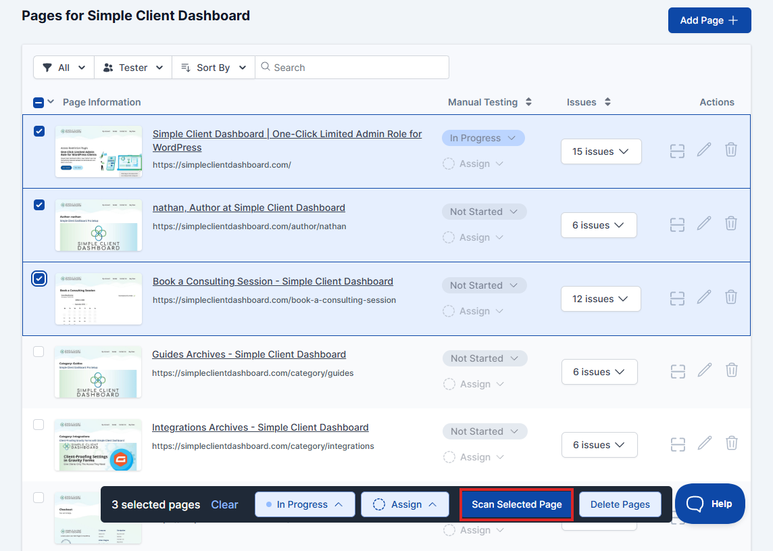Uncheck the nathan Author row checkbox
773x551 pixels.
[x=39, y=204]
